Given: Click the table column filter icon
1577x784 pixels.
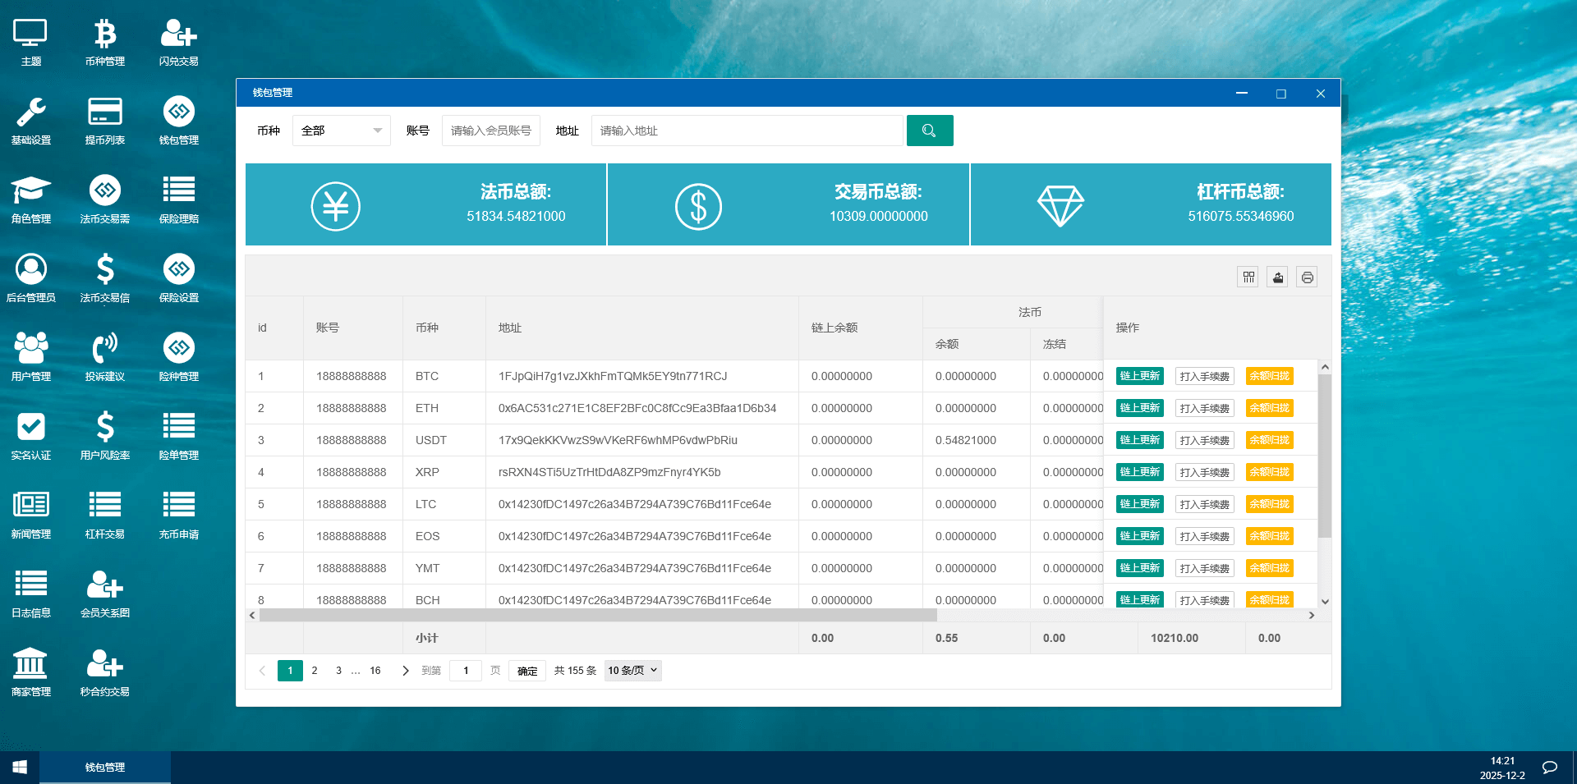Looking at the screenshot, I should pyautogui.click(x=1248, y=277).
